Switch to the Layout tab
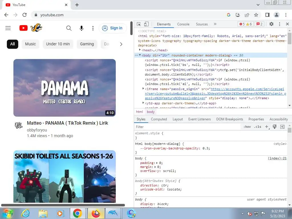Screen dimensions: 292x219 (178, 119)
